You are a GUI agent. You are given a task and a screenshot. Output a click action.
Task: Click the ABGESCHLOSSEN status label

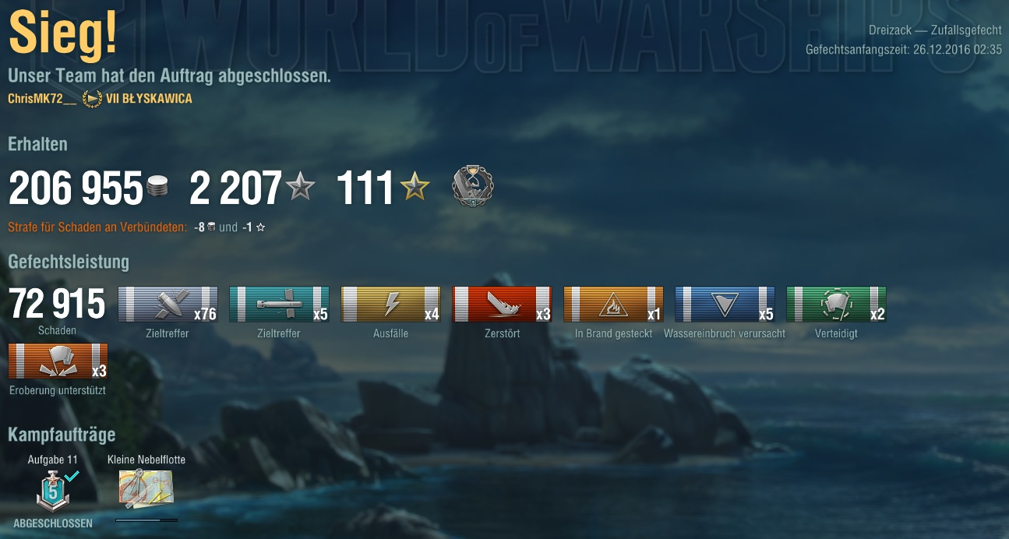[x=53, y=523]
